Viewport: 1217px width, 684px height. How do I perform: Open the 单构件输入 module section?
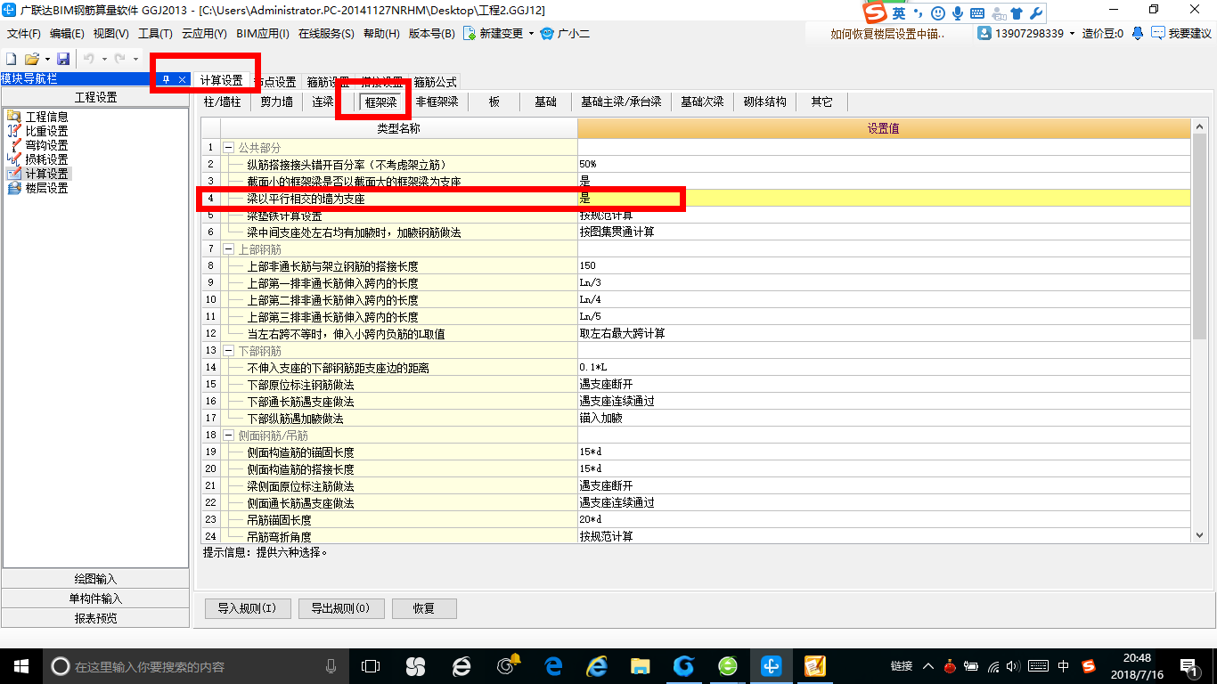click(95, 599)
